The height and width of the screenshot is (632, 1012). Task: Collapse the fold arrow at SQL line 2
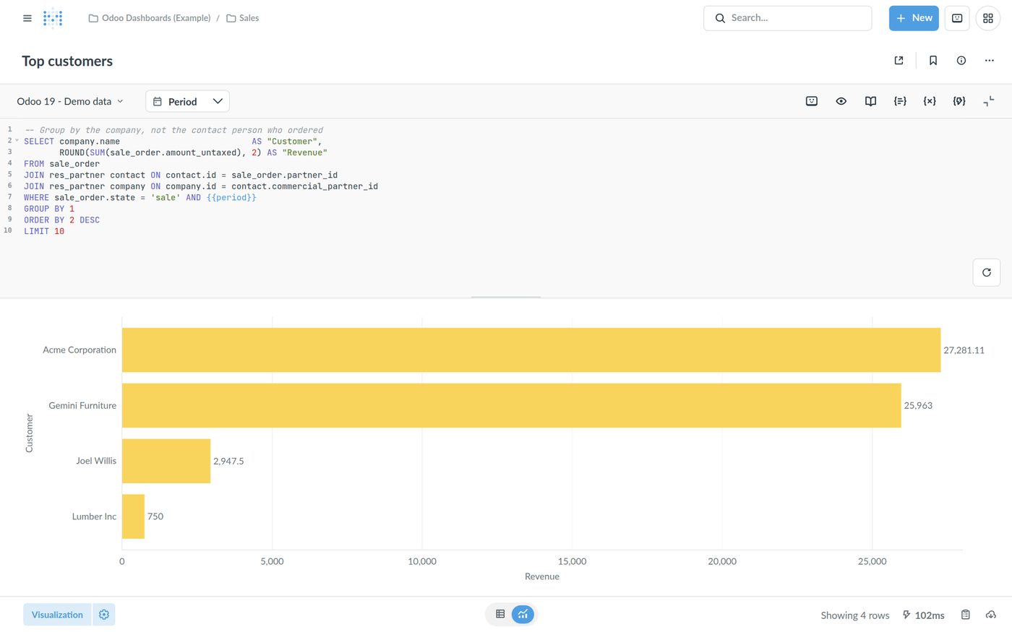coord(17,141)
